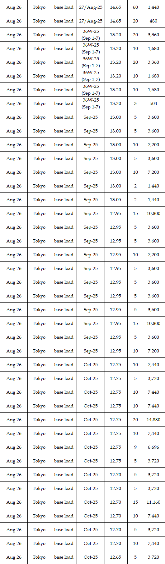
Task: Click the quantity 3 cell
Action: coord(135,103)
